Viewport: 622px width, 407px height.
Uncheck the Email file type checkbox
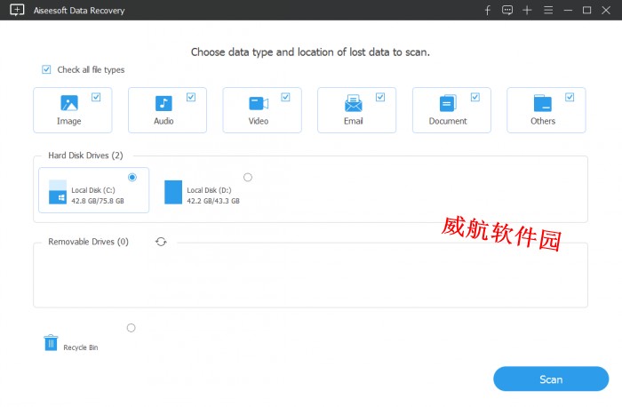pos(380,97)
